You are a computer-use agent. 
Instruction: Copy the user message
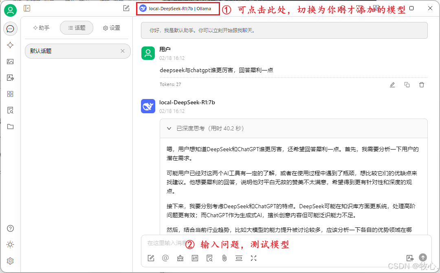[407, 85]
